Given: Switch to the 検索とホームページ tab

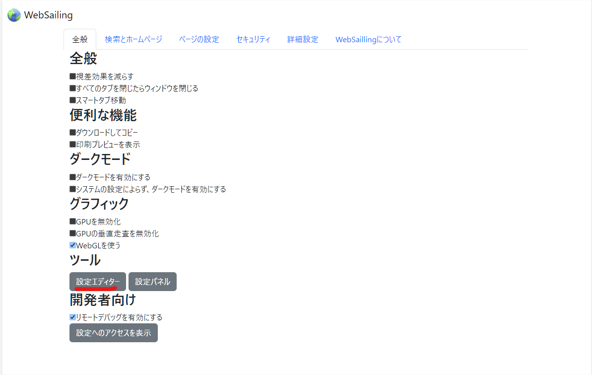Looking at the screenshot, I should click(133, 39).
